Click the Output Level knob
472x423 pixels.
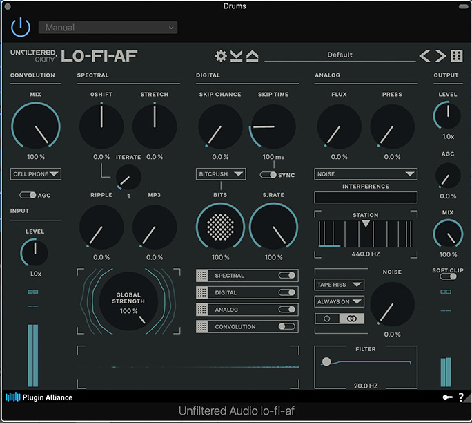pyautogui.click(x=447, y=115)
